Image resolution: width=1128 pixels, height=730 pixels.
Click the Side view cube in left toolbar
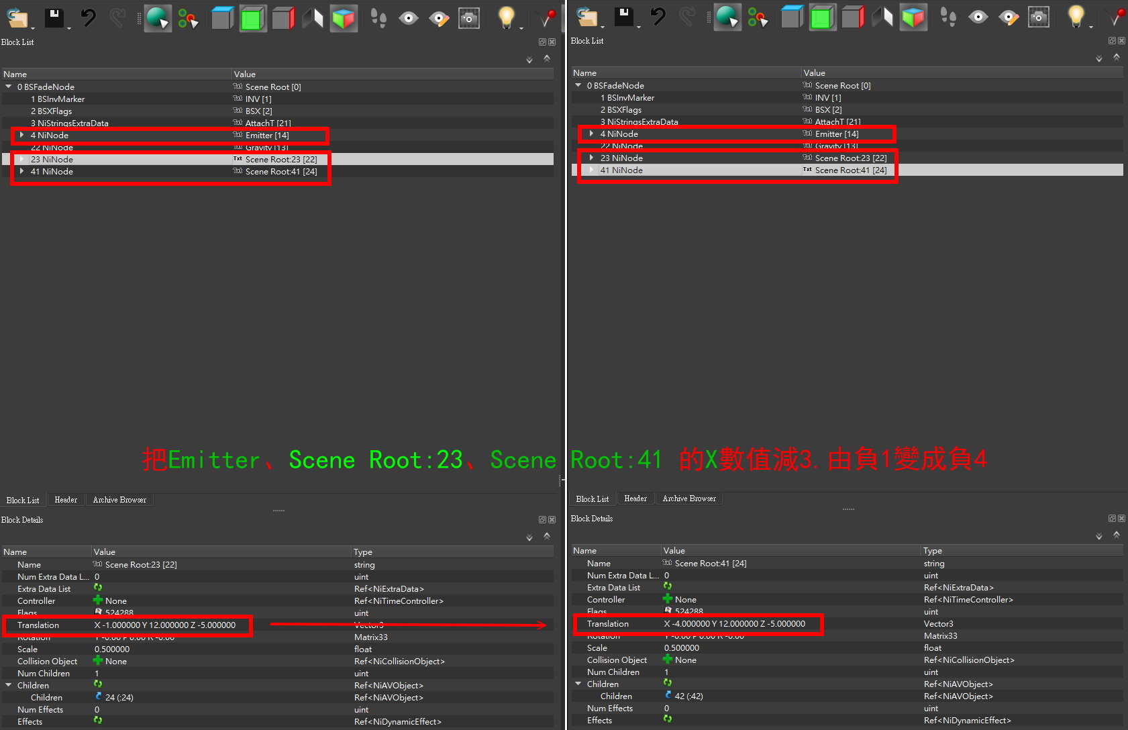tap(283, 18)
